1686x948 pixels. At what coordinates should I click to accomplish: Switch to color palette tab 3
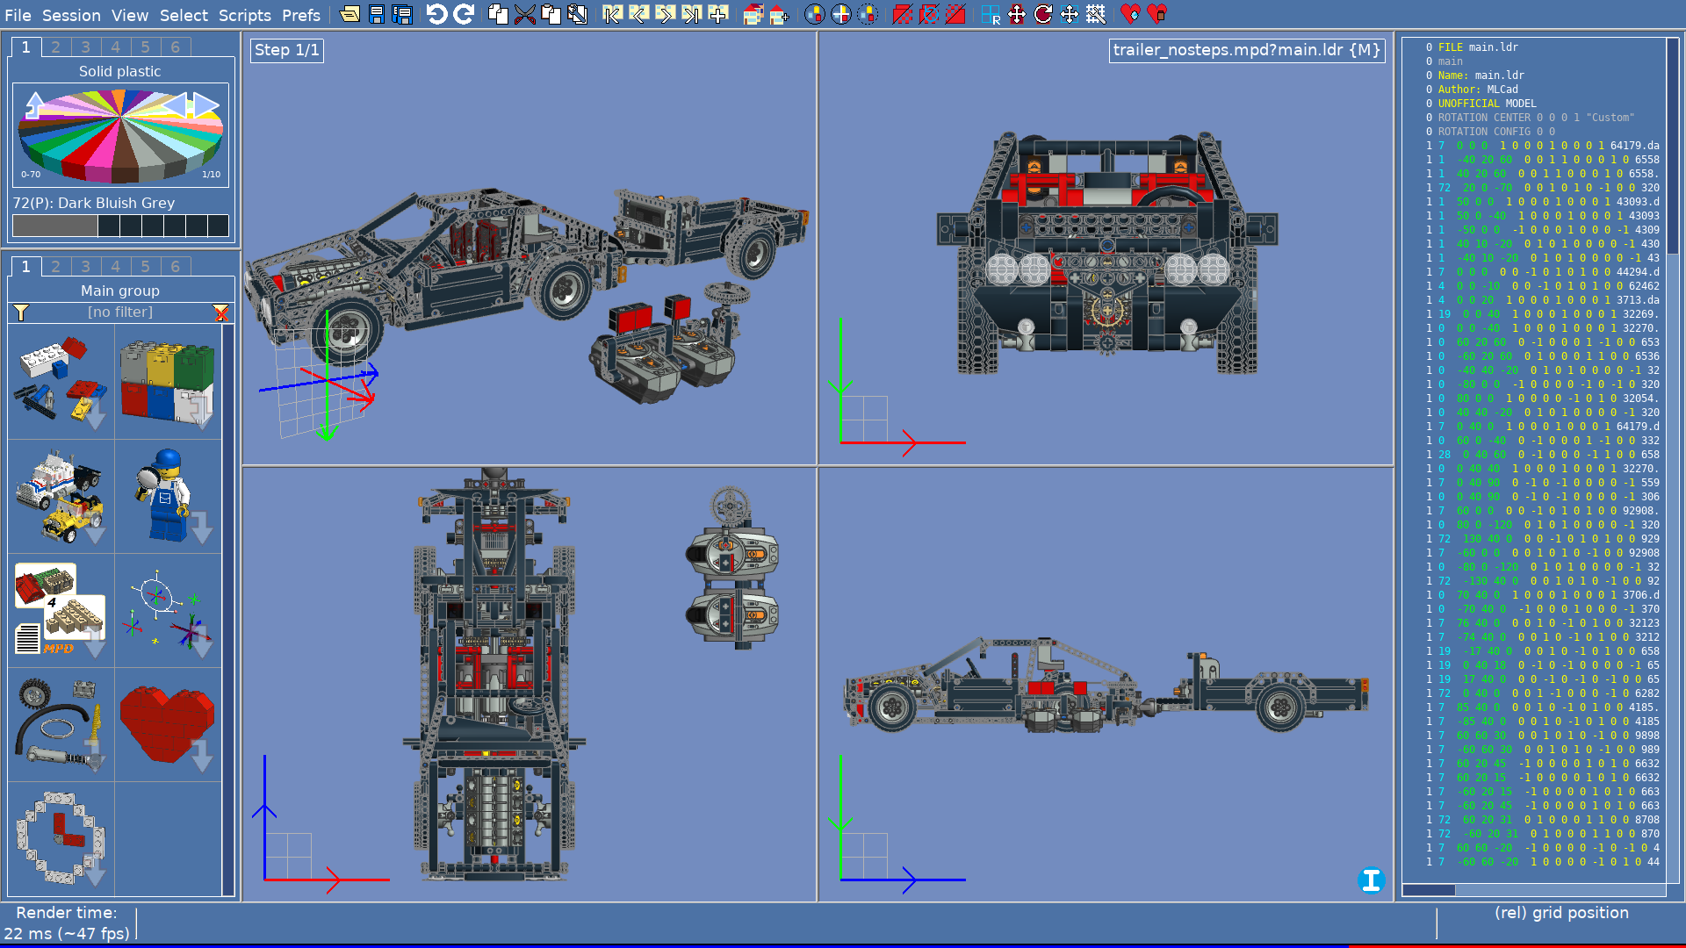point(85,47)
